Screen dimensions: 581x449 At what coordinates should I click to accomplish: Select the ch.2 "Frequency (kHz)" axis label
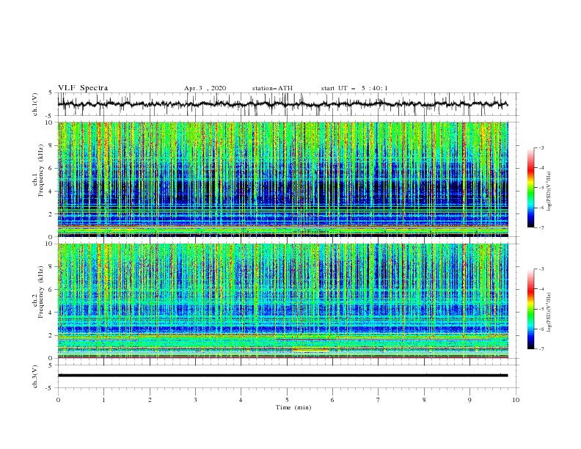[x=40, y=292]
